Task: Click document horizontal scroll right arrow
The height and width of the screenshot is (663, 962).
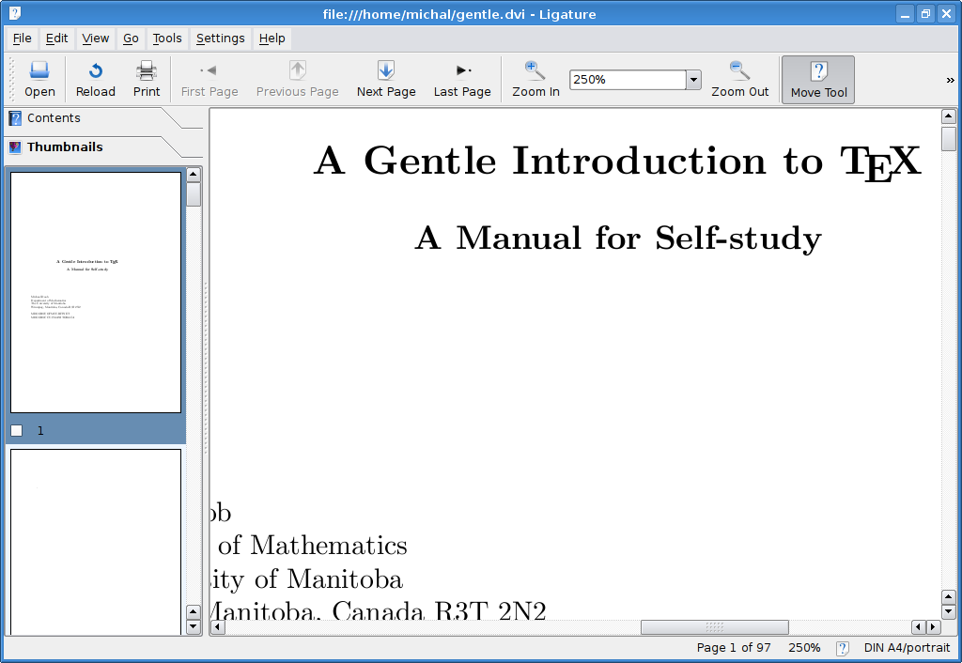Action: tap(933, 626)
